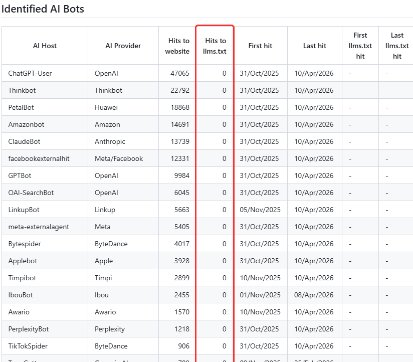
Task: Click the hits value '1218'
Action: (182, 329)
